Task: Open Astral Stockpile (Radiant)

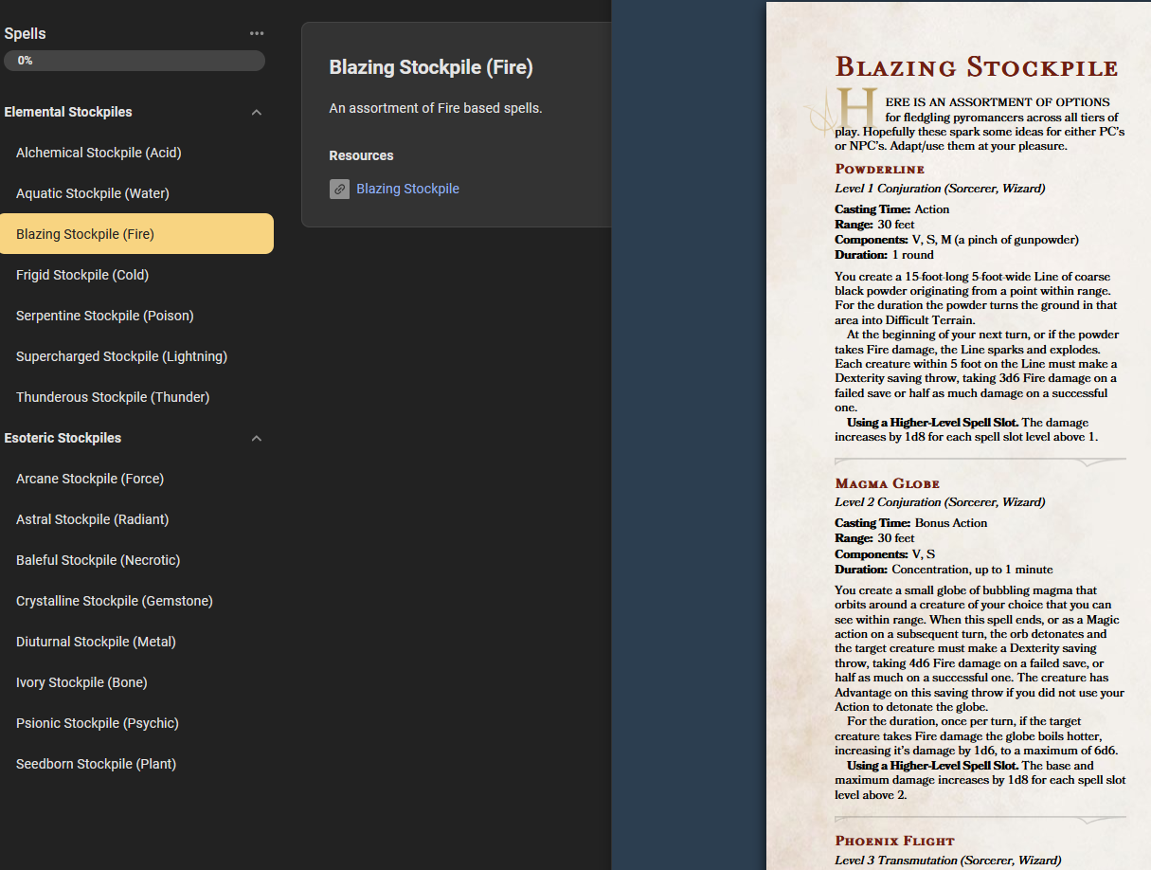Action: [92, 519]
